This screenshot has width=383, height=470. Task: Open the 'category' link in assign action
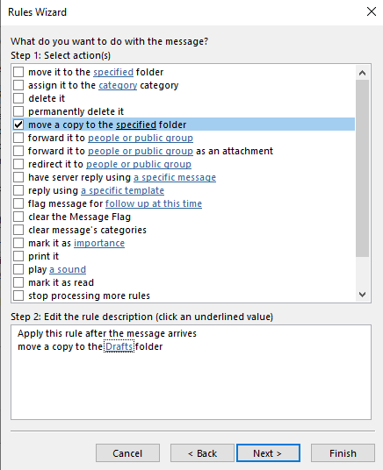(118, 85)
